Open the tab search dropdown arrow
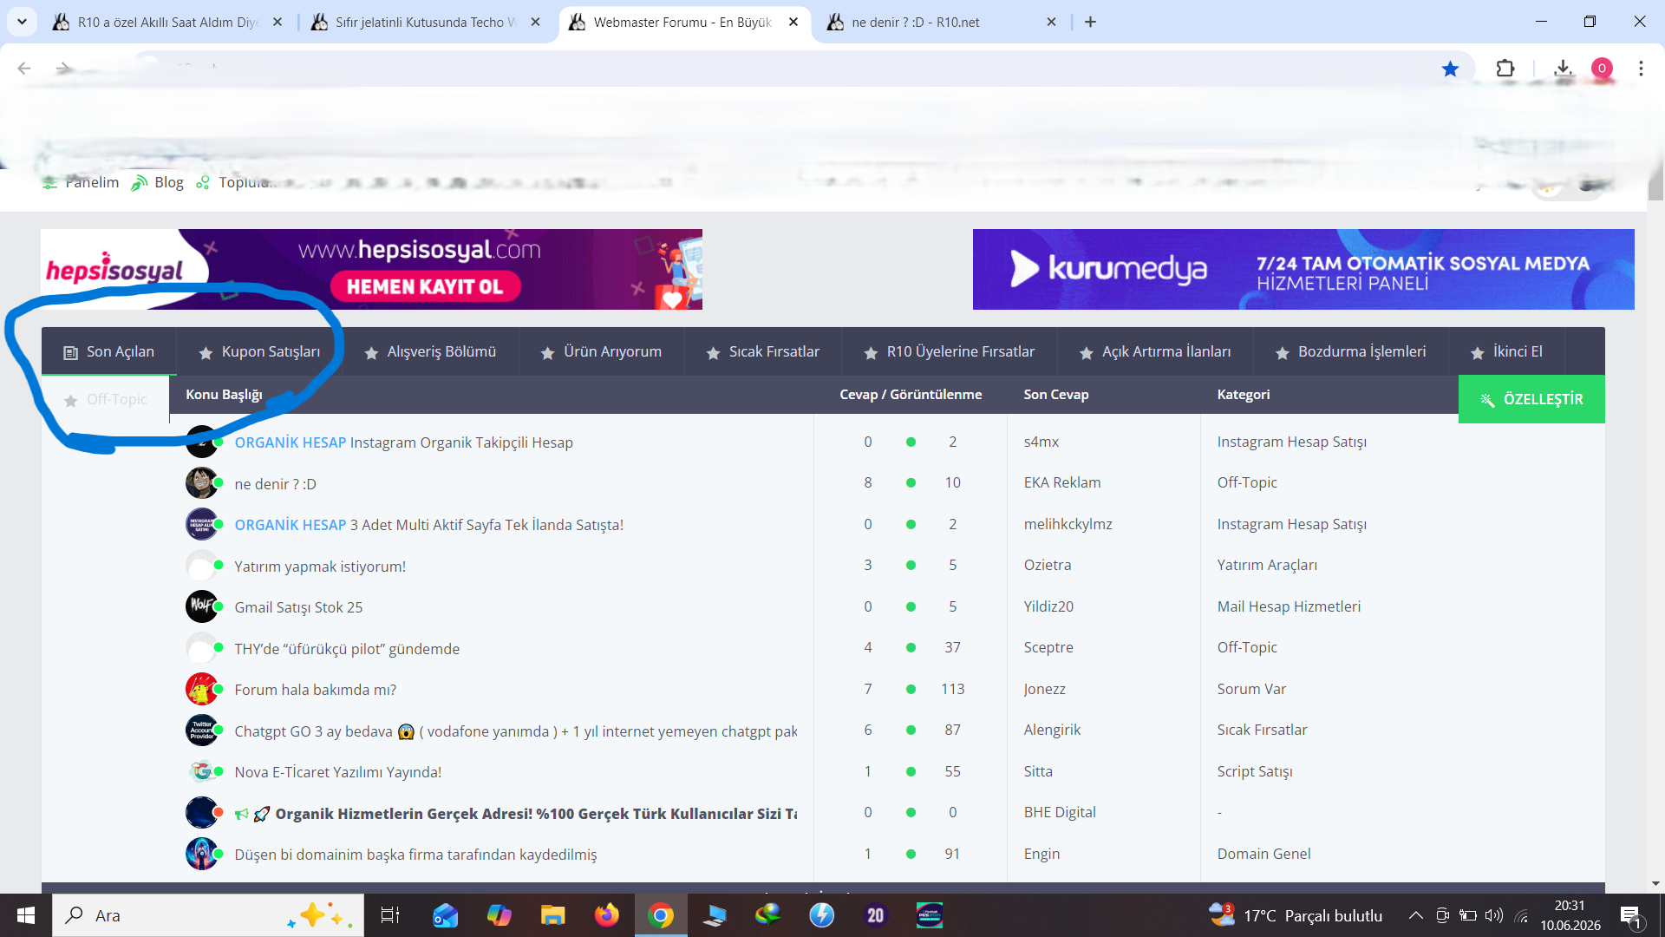1665x937 pixels. pos(22,22)
